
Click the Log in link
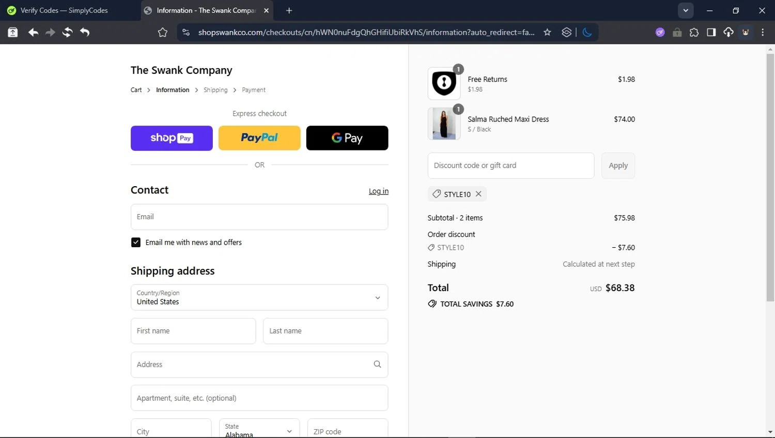[379, 191]
